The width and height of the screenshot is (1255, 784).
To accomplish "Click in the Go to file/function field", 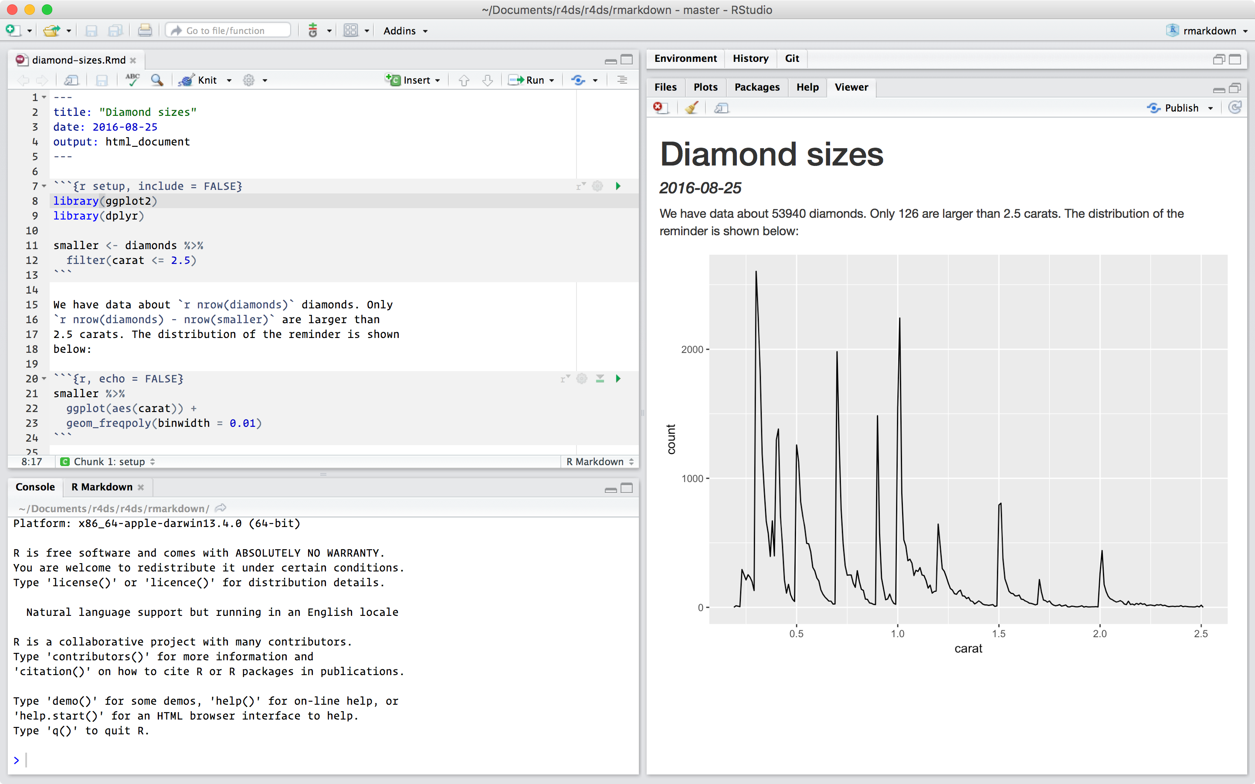I will click(x=228, y=30).
